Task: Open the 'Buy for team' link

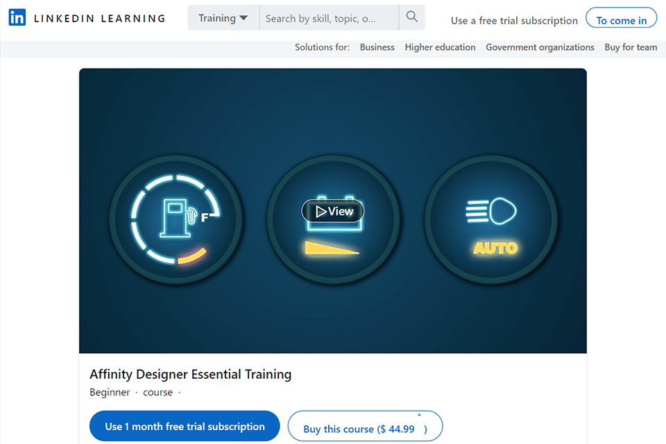Action: click(631, 47)
